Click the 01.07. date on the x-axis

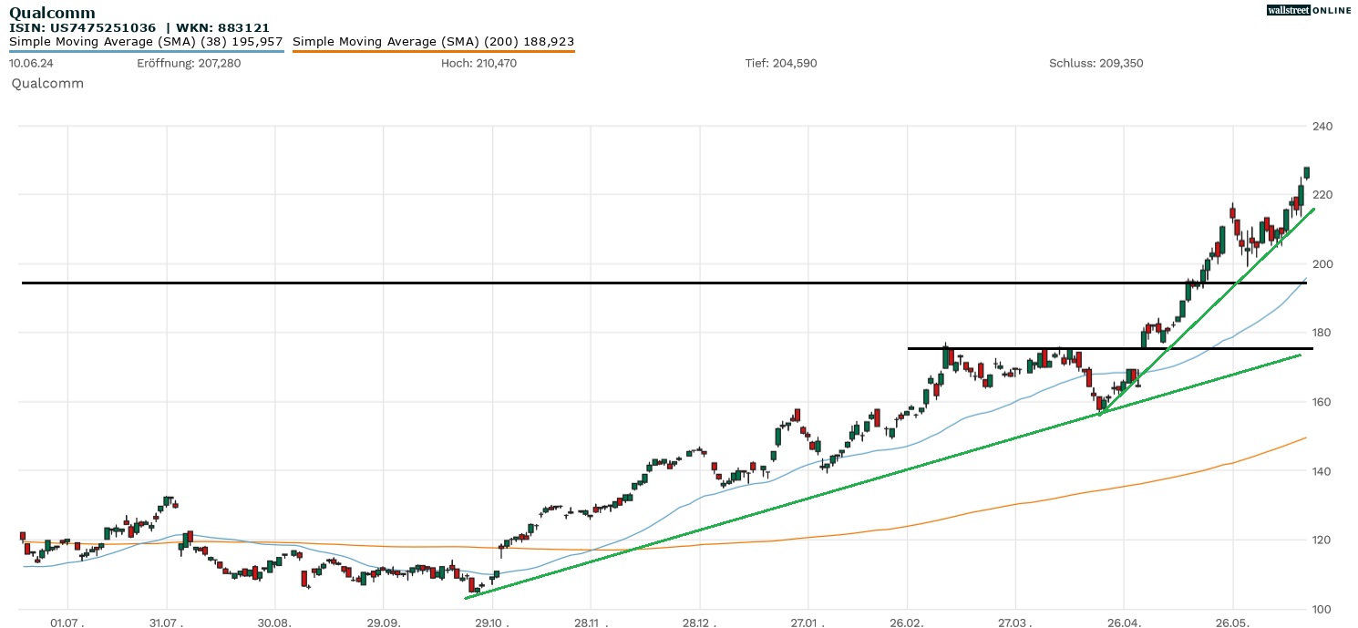(x=67, y=623)
